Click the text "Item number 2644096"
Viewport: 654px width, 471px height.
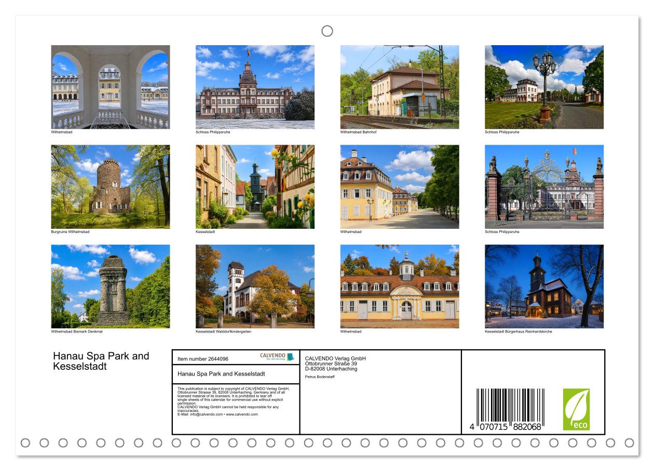coord(203,359)
